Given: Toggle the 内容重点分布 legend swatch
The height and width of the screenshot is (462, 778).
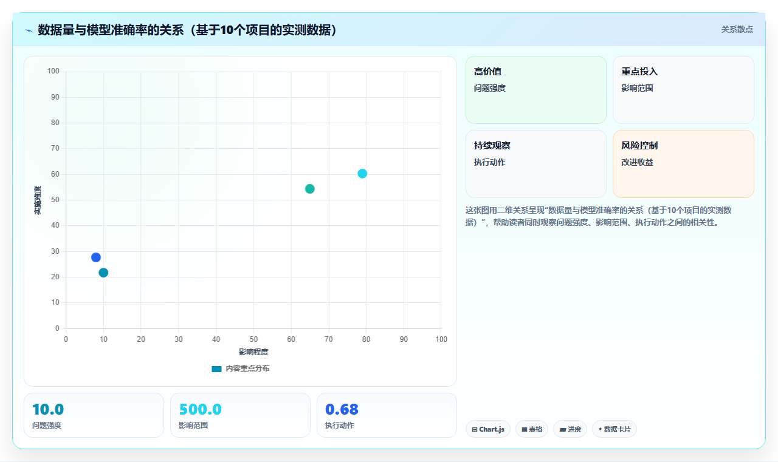Looking at the screenshot, I should (216, 369).
